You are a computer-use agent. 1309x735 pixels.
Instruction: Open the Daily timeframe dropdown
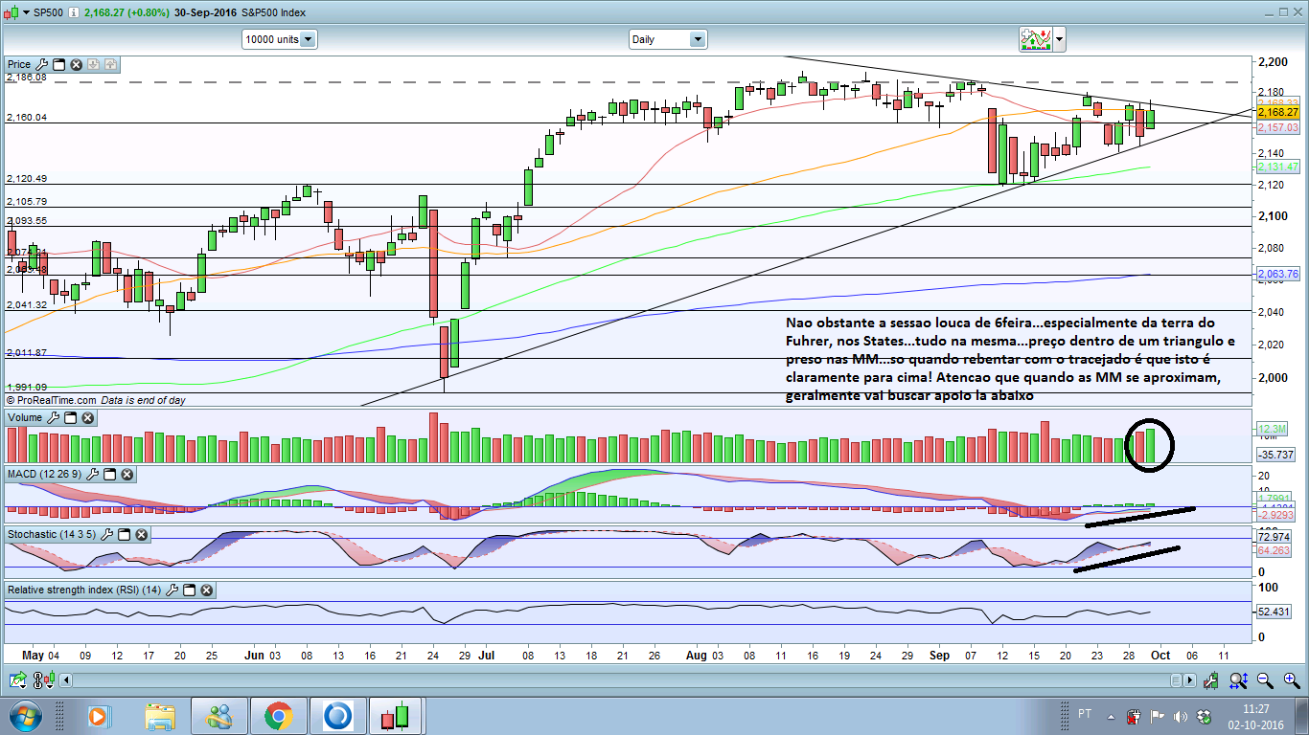coord(668,39)
